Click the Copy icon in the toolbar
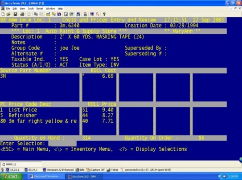 (36, 14)
